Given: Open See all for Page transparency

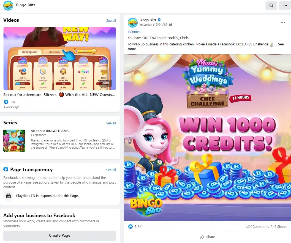Looking at the screenshot, I should pyautogui.click(x=111, y=170).
